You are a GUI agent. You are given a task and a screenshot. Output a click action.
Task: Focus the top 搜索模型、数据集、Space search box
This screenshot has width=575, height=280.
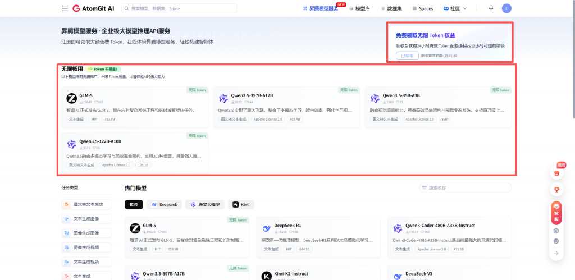pyautogui.click(x=179, y=8)
